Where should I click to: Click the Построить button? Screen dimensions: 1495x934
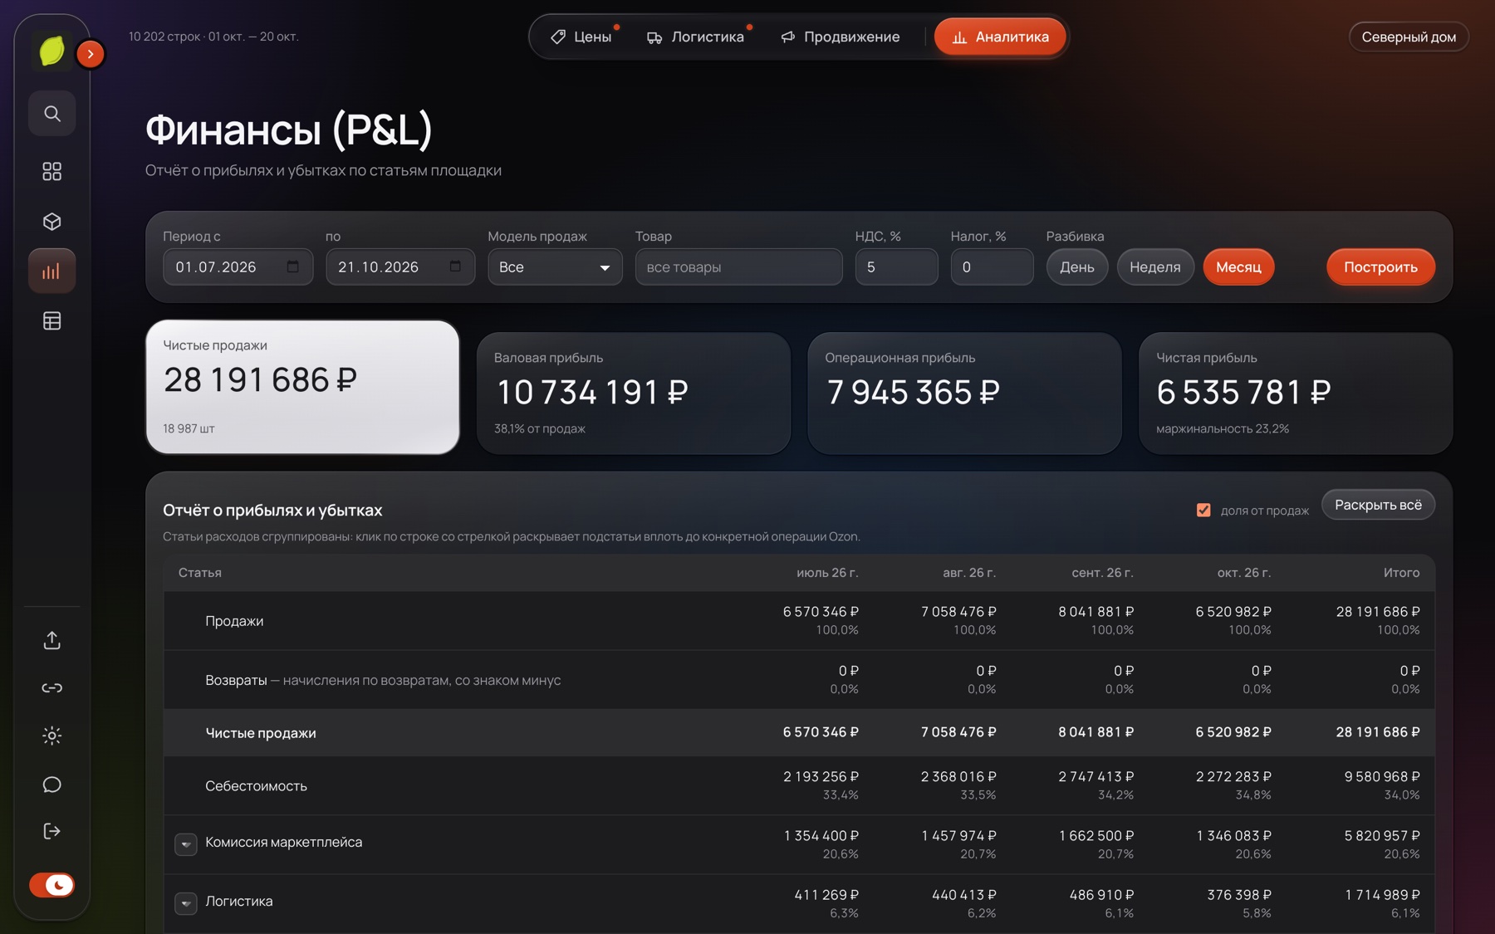tap(1380, 267)
